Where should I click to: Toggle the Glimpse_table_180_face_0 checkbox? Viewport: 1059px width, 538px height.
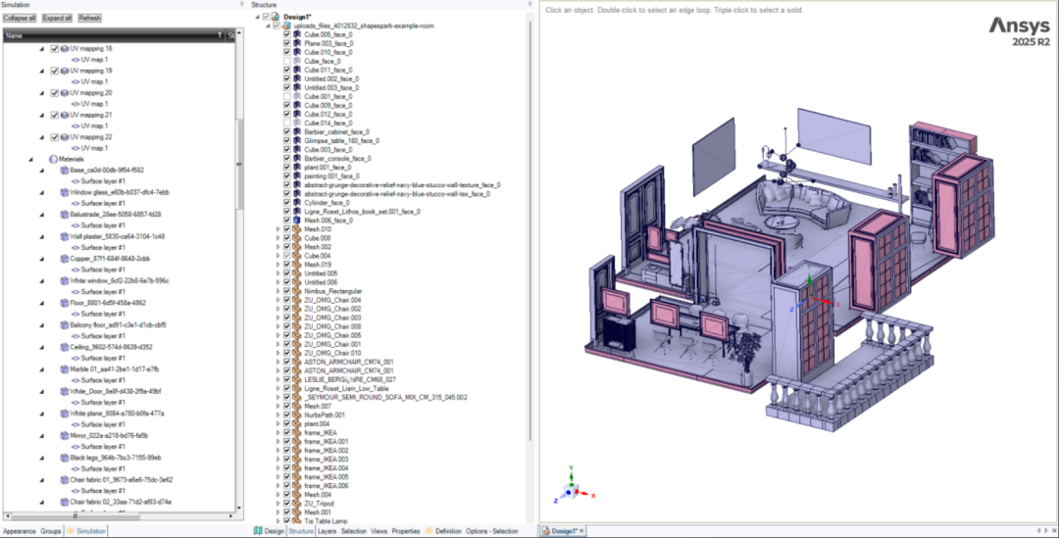tap(287, 140)
